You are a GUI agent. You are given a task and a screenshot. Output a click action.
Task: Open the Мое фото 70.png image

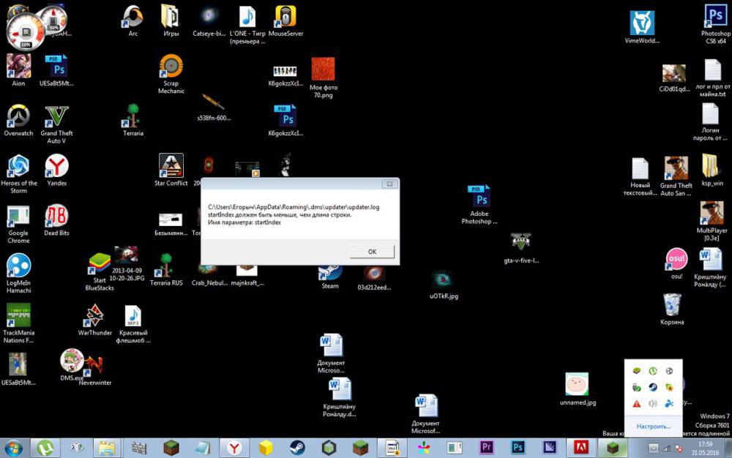(323, 78)
